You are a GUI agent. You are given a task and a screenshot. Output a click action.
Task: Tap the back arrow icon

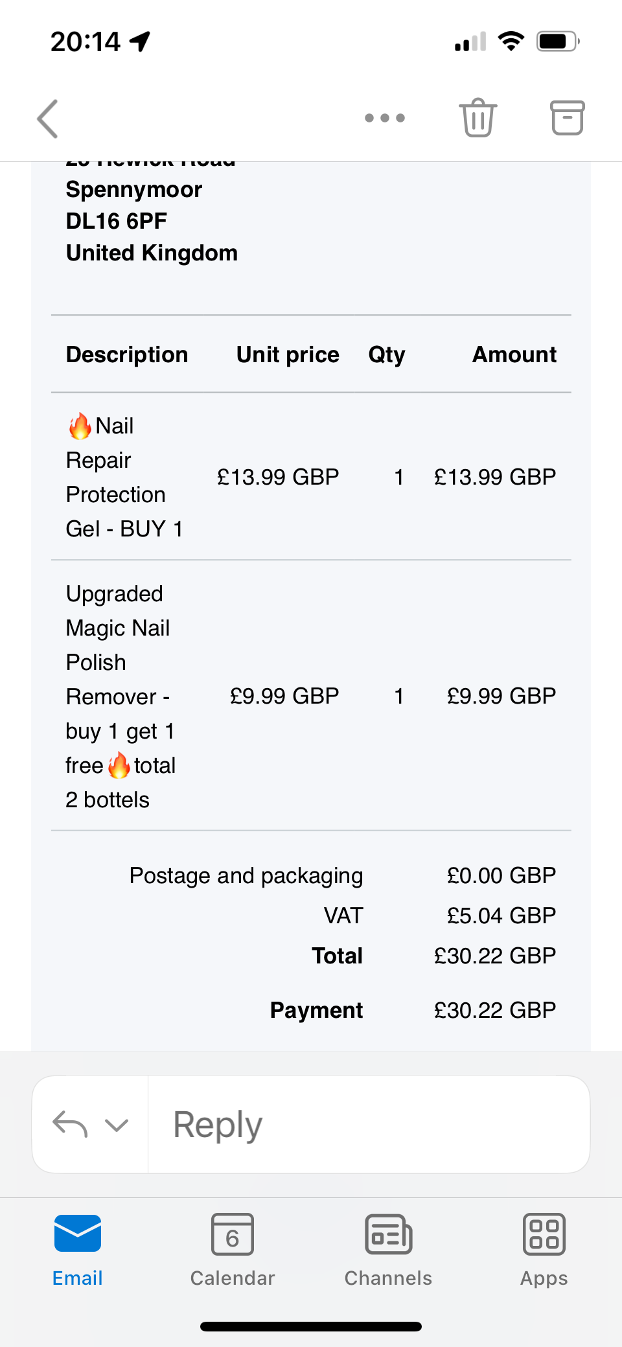pyautogui.click(x=48, y=119)
